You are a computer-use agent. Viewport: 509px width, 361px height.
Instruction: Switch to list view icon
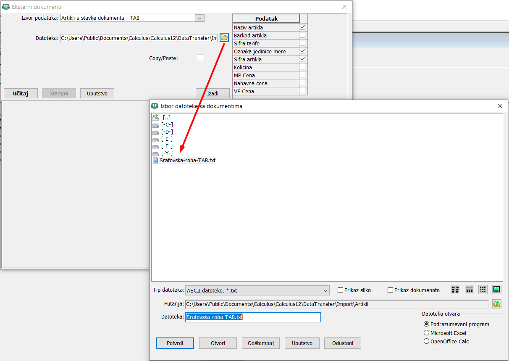456,290
